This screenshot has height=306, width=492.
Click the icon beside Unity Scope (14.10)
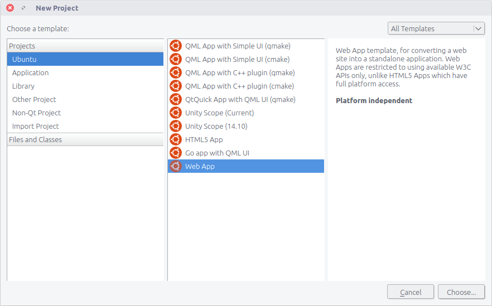coord(176,126)
